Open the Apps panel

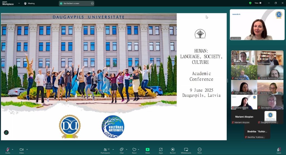click(x=161, y=151)
